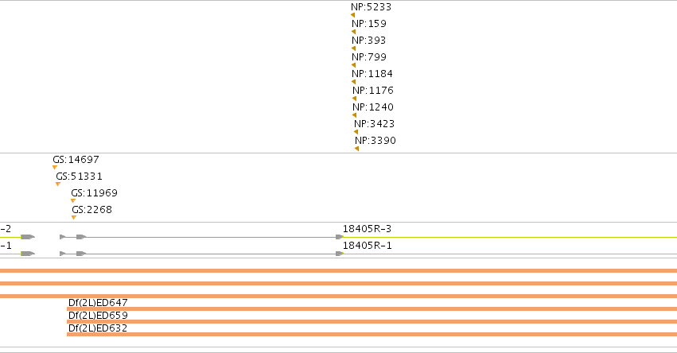Viewport: 677px width, 353px height.
Task: Click the NP:1176 insertion marker triangle
Action: 355,99
